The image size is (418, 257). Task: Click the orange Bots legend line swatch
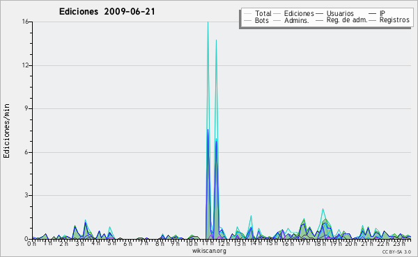(247, 20)
